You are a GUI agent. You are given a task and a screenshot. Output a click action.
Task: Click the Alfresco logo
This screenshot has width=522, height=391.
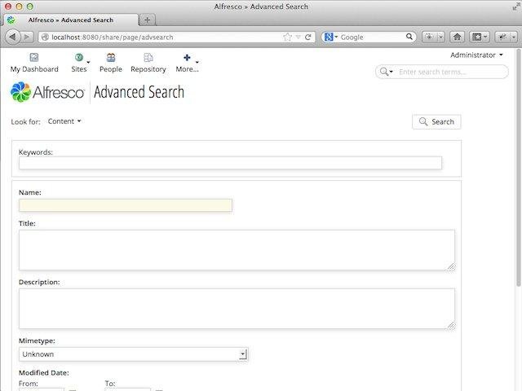(47, 92)
